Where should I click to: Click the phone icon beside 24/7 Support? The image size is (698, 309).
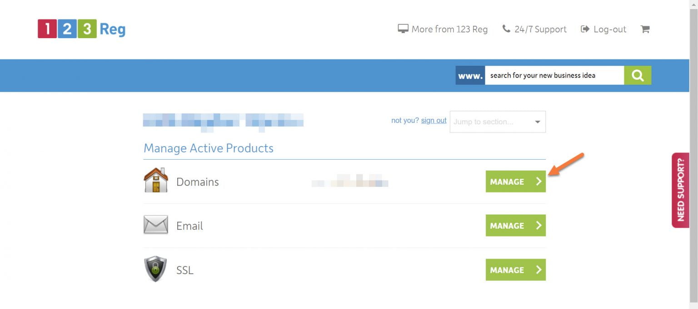tap(506, 28)
